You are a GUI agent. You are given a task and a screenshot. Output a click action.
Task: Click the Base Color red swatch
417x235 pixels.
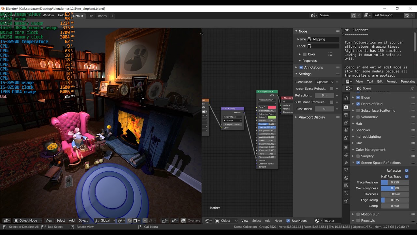coord(272,107)
